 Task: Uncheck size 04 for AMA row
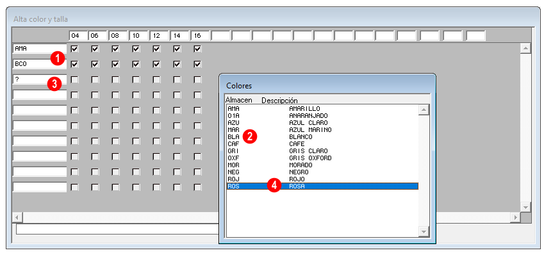74,49
